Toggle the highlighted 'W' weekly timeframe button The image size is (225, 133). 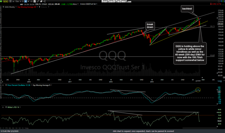point(26,1)
